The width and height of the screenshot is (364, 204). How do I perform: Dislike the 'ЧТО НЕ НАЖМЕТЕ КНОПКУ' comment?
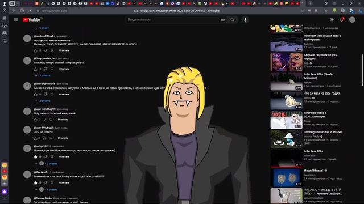pyautogui.click(x=45, y=50)
